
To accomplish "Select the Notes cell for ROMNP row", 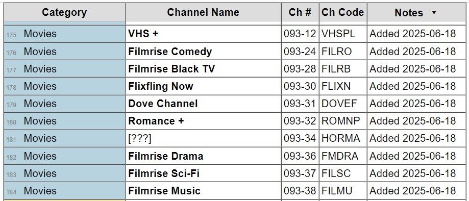I will pos(416,121).
